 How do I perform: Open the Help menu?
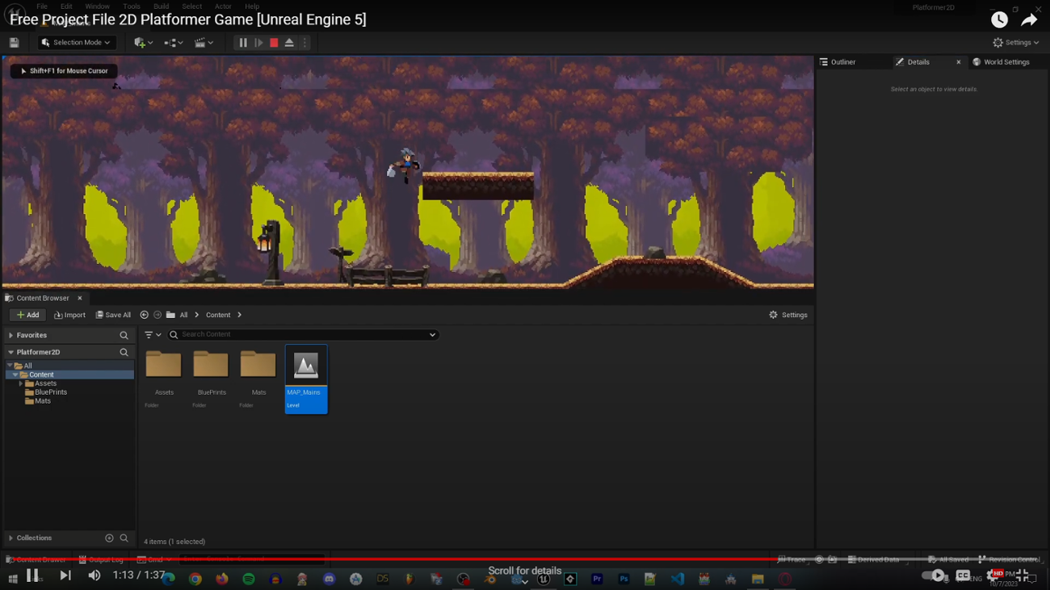coord(252,6)
